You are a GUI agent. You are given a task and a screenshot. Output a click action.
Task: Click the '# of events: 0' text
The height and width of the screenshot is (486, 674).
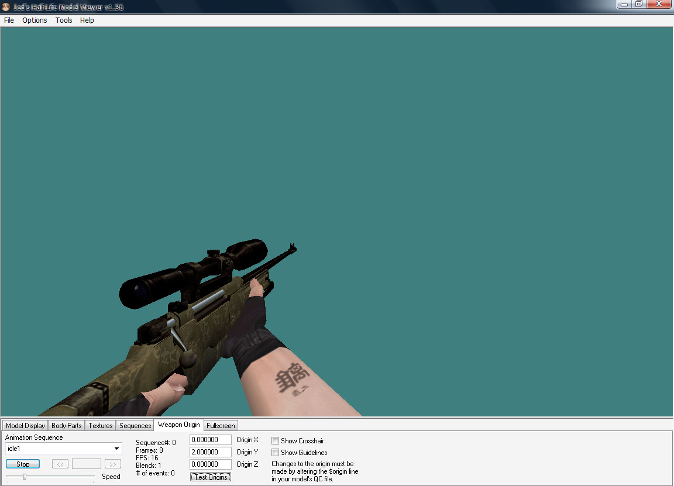[x=155, y=473]
